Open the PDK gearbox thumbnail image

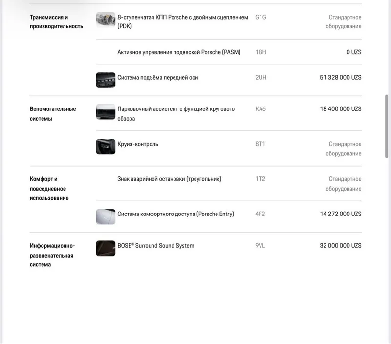tap(106, 20)
